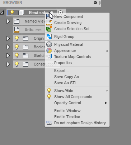Select Find in Window

click(77, 111)
